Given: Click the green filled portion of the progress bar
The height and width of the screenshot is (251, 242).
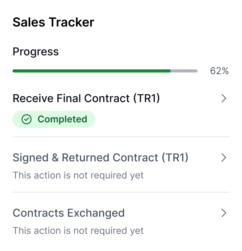Looking at the screenshot, I should click(x=91, y=71).
